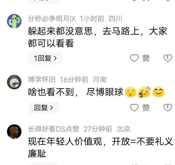Open profile via username 长得好看DS点赞

tap(54, 129)
